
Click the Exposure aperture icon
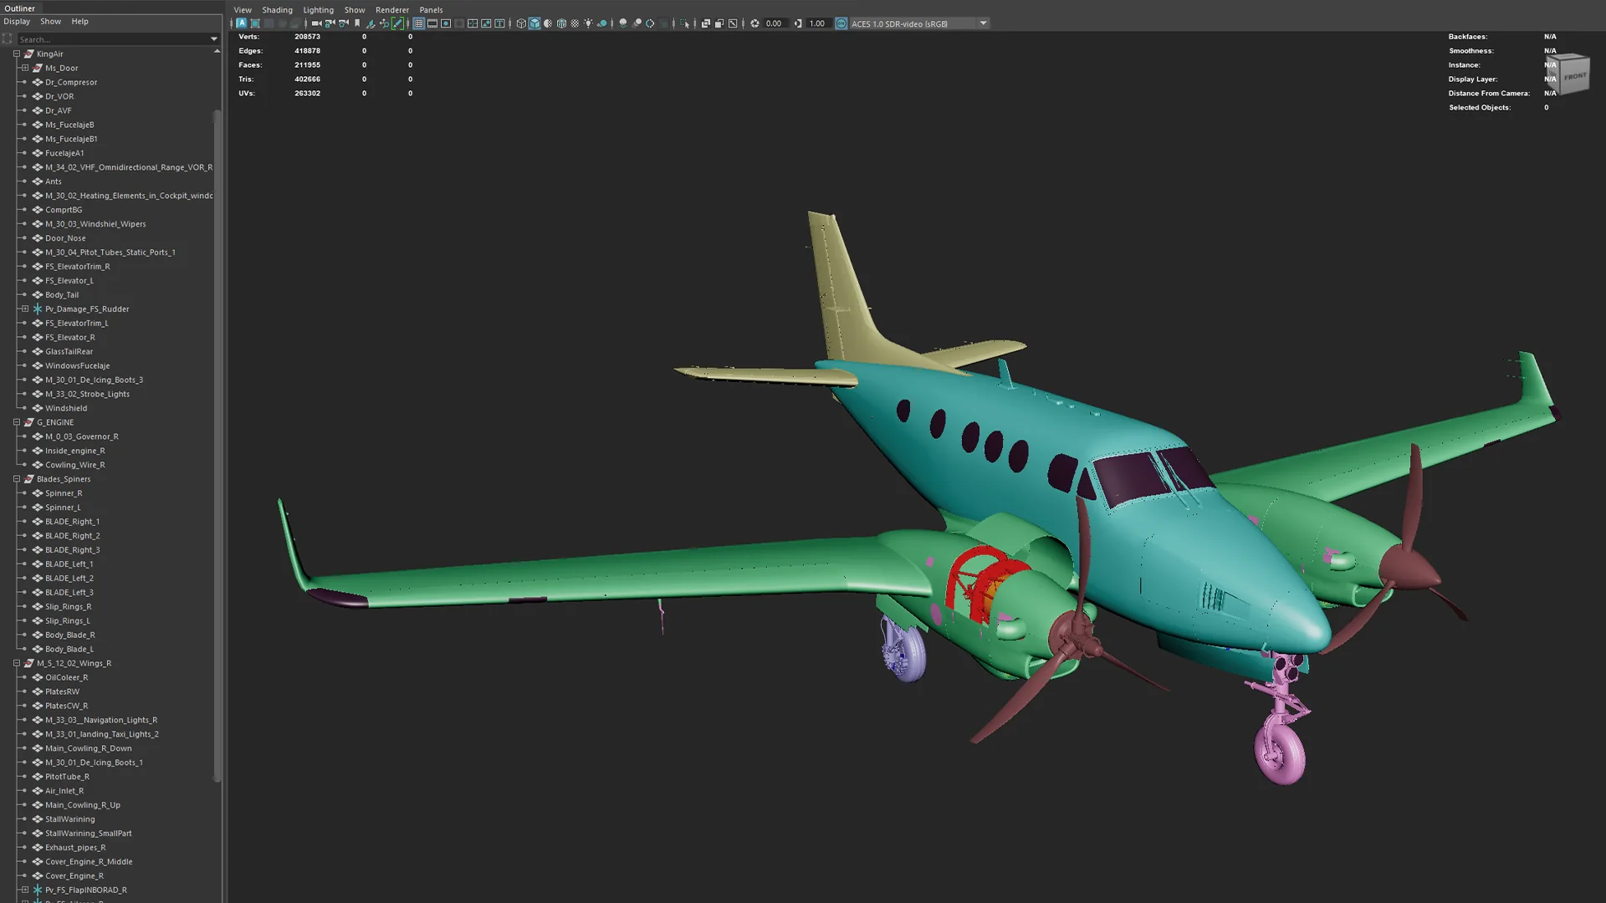click(754, 23)
